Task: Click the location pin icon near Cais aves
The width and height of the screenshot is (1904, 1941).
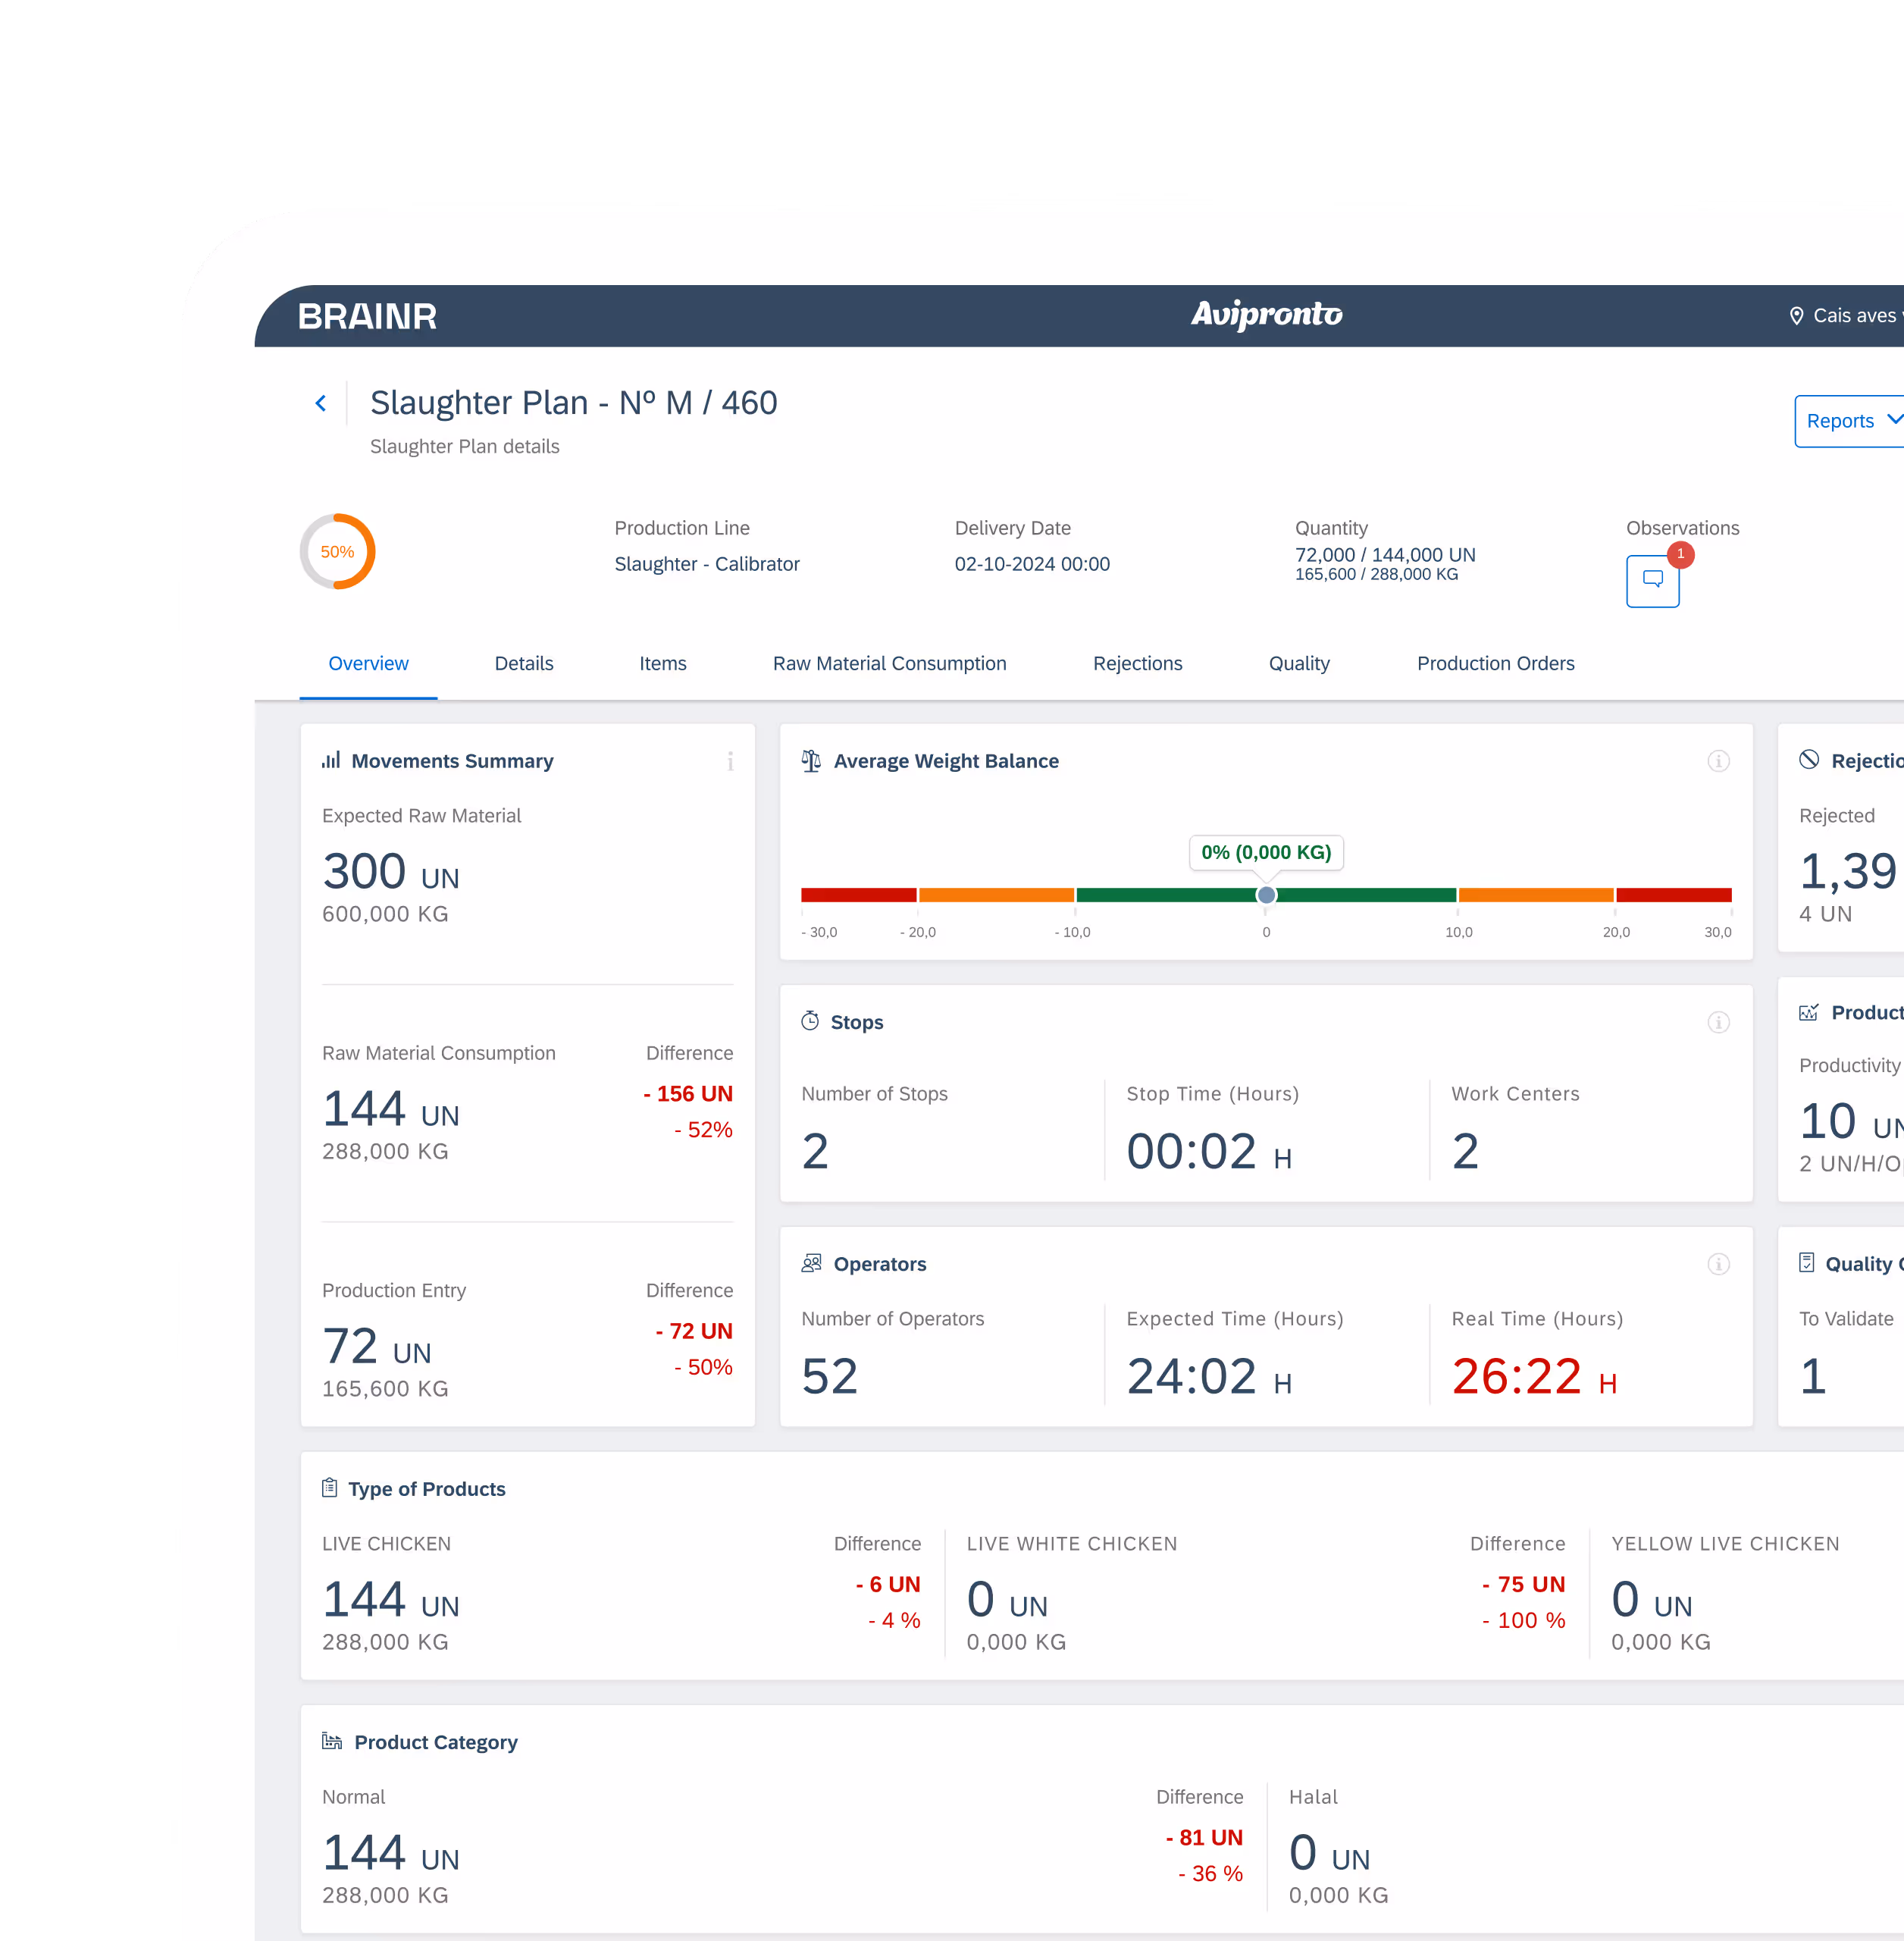Action: click(x=1796, y=316)
